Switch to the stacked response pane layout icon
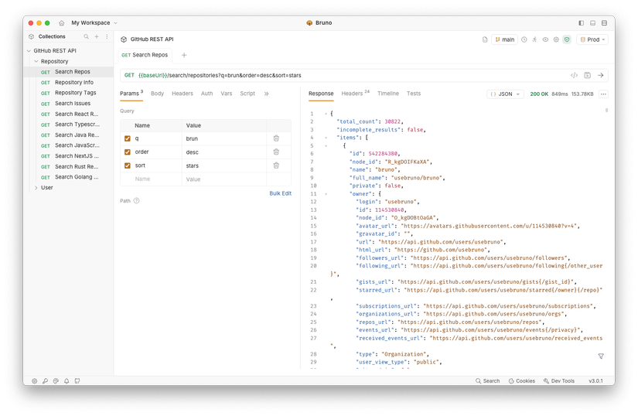 point(605,23)
